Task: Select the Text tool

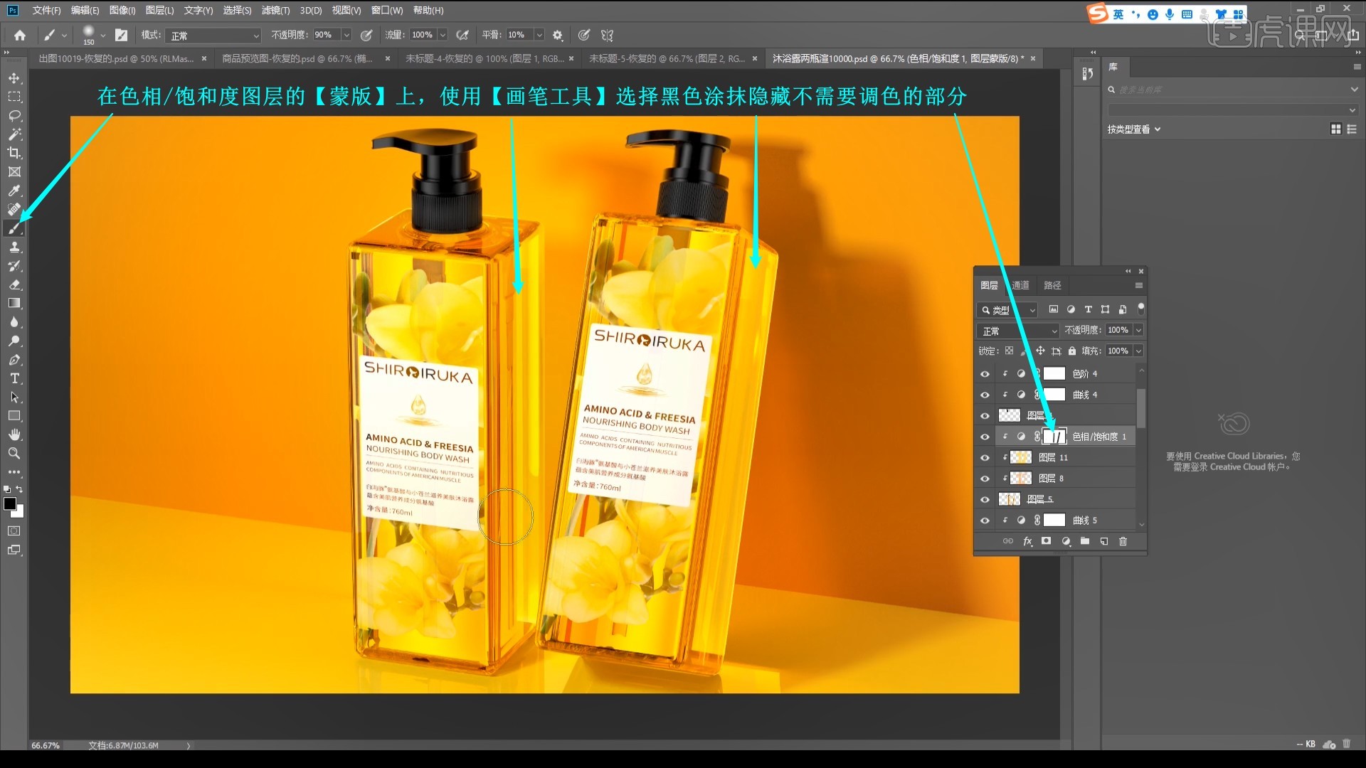Action: tap(13, 378)
